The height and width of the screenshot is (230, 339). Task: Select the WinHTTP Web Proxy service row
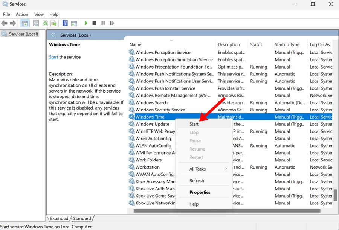pos(230,131)
